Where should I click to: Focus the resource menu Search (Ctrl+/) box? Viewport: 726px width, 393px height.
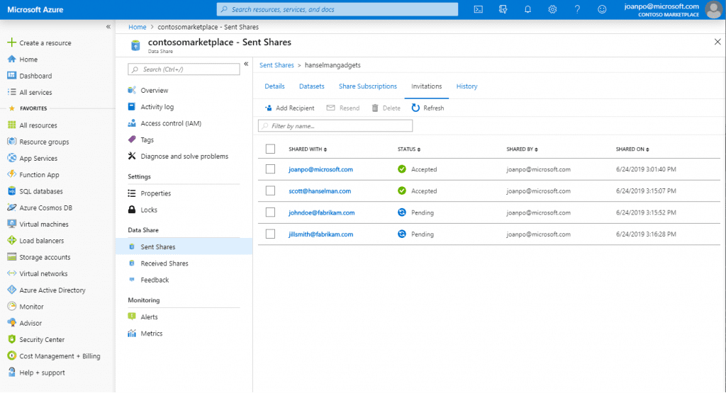coord(184,69)
